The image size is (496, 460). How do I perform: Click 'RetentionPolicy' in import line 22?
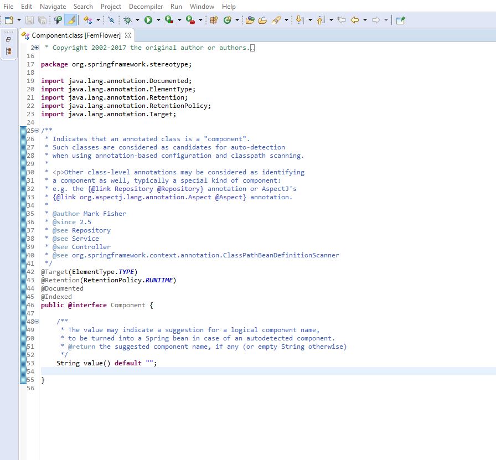(x=178, y=106)
